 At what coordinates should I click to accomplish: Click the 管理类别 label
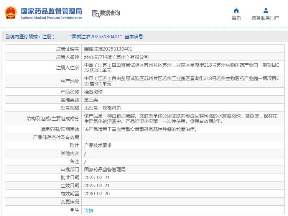pos(70,100)
